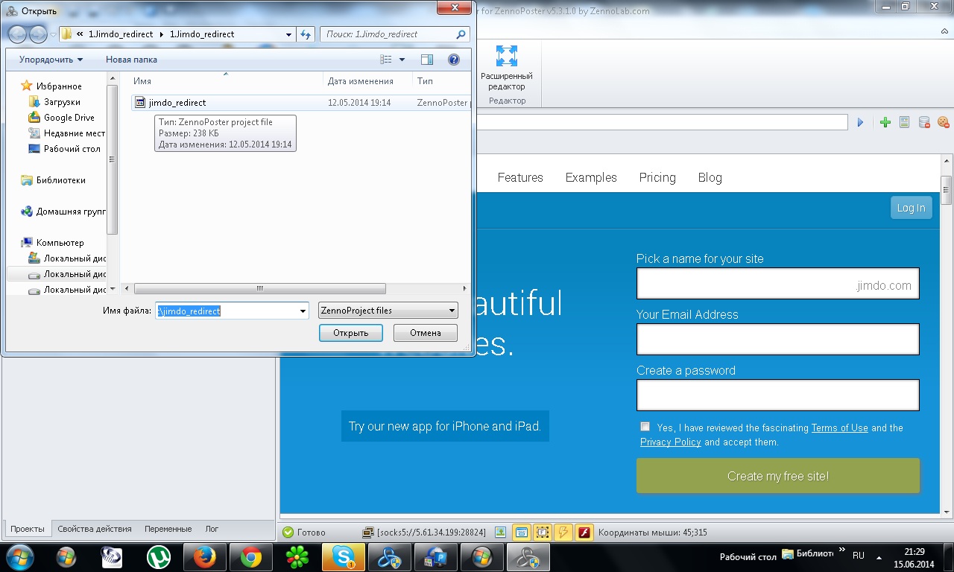Image resolution: width=954 pixels, height=572 pixels.
Task: Switch to the Переменные tab
Action: click(x=168, y=529)
